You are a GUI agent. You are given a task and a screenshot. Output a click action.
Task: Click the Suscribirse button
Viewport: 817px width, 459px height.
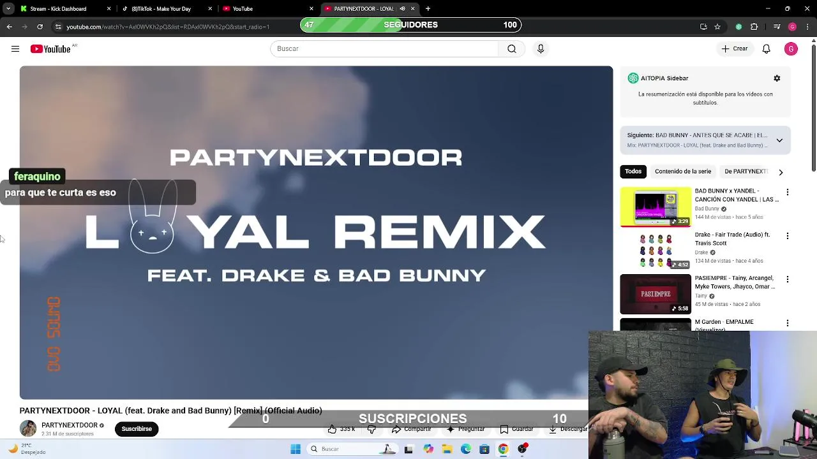(x=137, y=429)
